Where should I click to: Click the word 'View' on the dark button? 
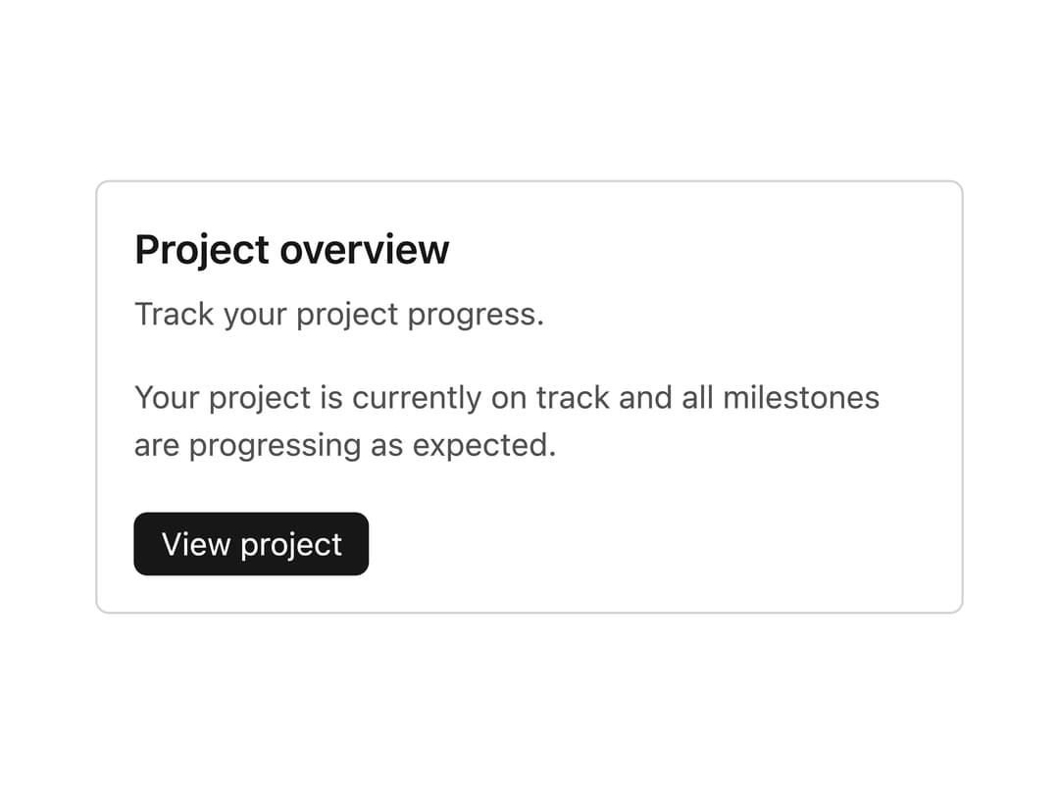(x=196, y=544)
